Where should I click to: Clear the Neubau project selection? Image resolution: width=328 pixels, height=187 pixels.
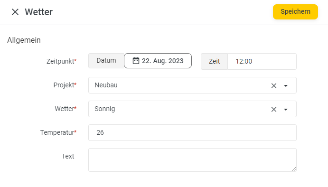[273, 85]
